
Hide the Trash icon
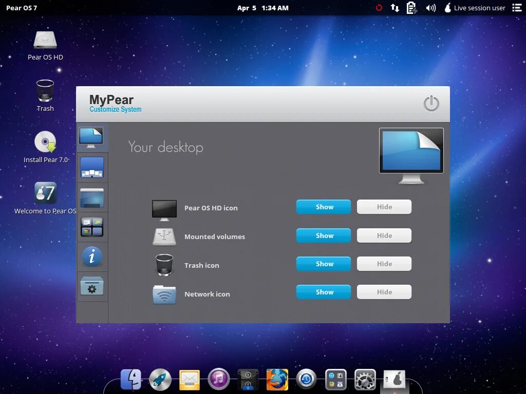(x=384, y=264)
